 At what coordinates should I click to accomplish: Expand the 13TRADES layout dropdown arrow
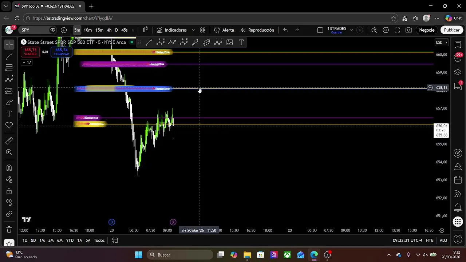coord(351,30)
